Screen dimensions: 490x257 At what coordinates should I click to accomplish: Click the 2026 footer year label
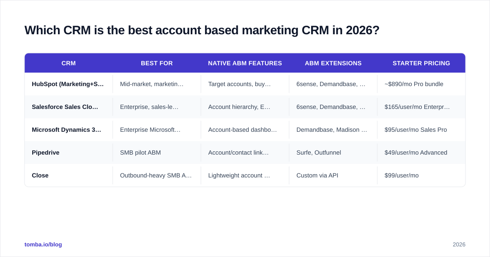[x=459, y=244]
